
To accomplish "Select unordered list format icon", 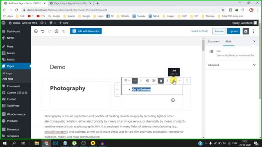I will point(135,81).
